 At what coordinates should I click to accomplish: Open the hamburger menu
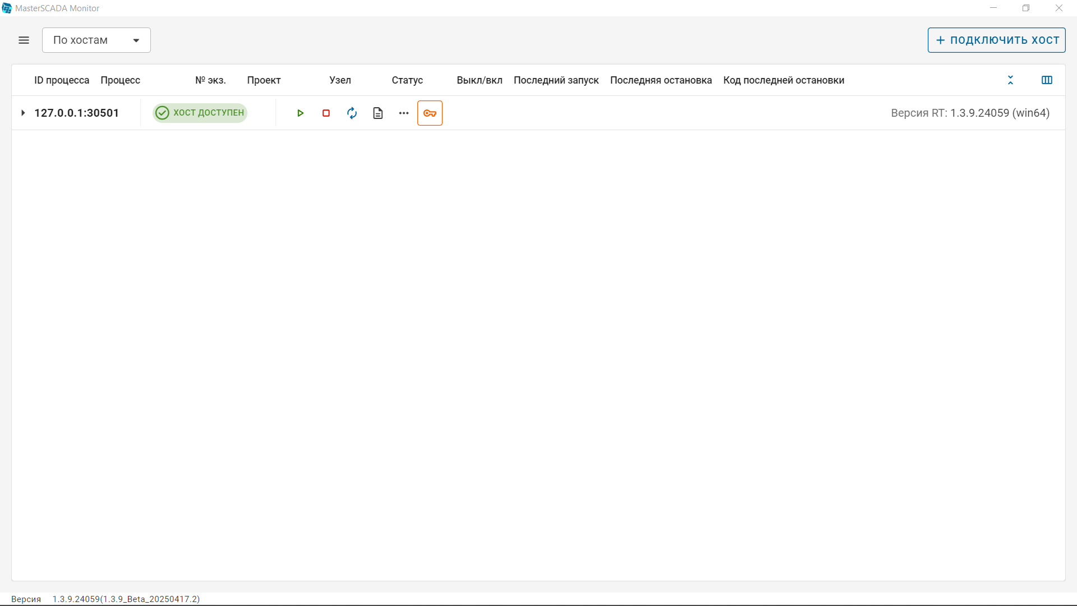coord(24,40)
